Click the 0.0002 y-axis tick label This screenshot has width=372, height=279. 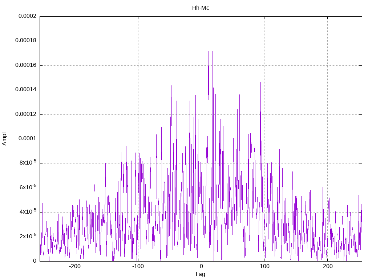click(28, 16)
